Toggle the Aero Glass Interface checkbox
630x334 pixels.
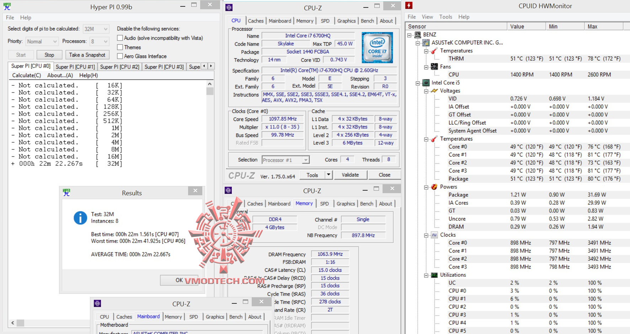click(120, 56)
